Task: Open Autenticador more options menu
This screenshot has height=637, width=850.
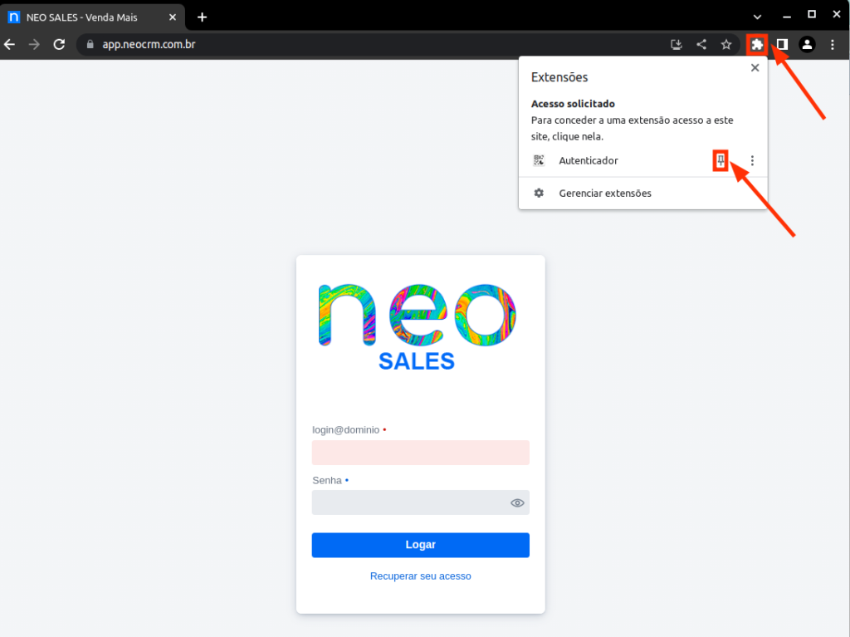Action: pyautogui.click(x=752, y=160)
